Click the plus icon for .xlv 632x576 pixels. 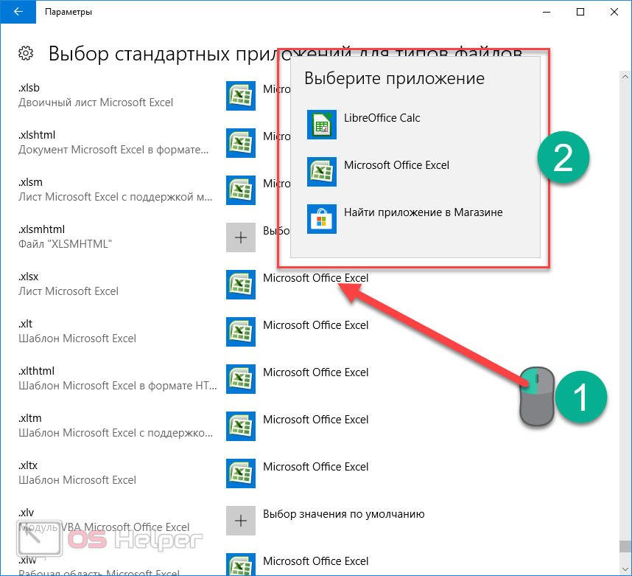(241, 521)
